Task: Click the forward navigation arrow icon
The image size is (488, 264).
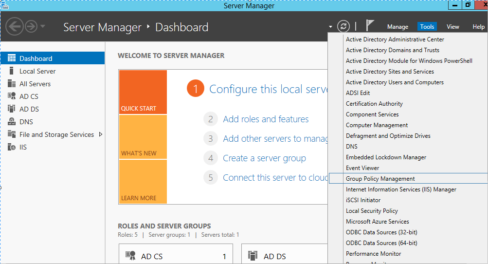Action: pos(31,26)
